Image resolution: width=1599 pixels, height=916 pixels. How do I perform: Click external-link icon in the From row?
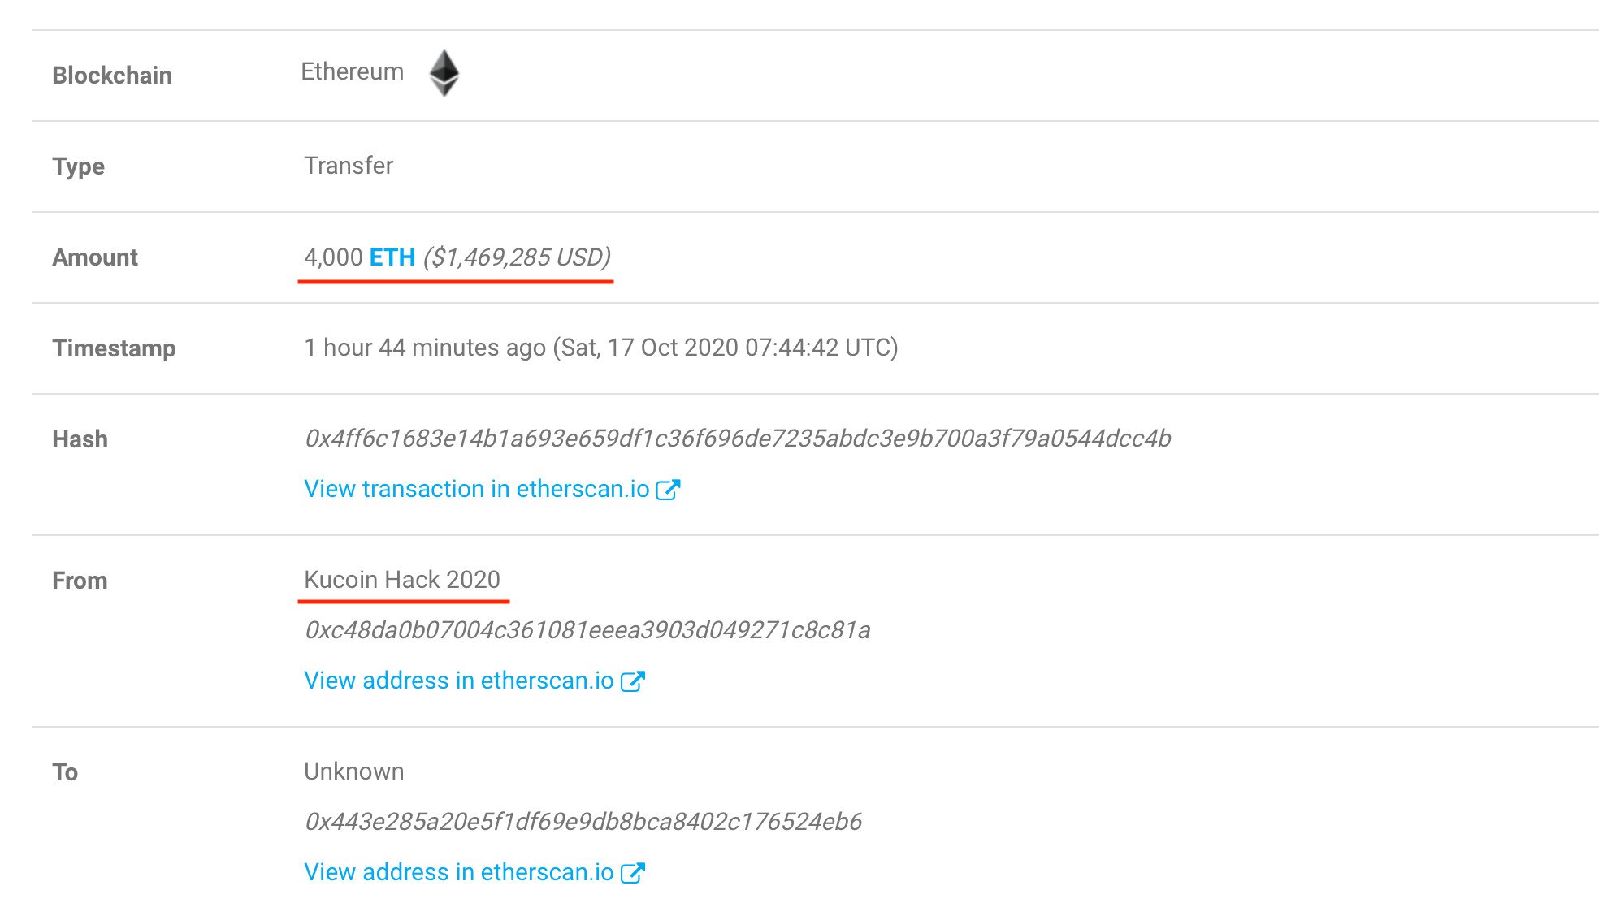click(632, 681)
